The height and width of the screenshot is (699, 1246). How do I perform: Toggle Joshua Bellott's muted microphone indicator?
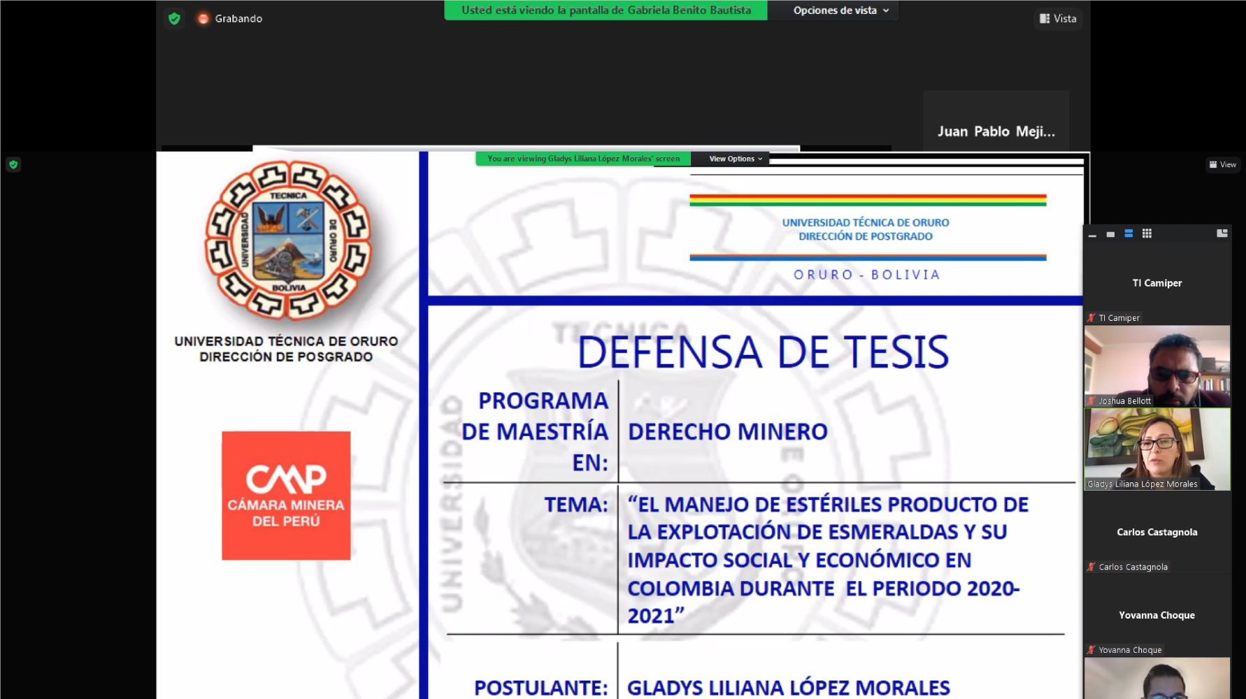(x=1090, y=401)
